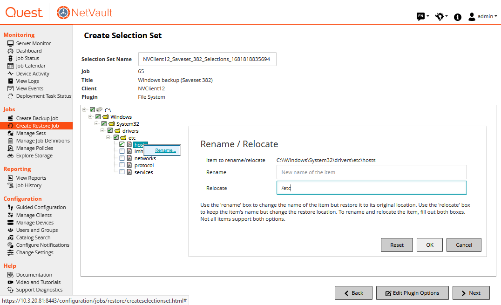Click the View Logs icon
Image resolution: width=501 pixels, height=305 pixels.
(x=10, y=81)
